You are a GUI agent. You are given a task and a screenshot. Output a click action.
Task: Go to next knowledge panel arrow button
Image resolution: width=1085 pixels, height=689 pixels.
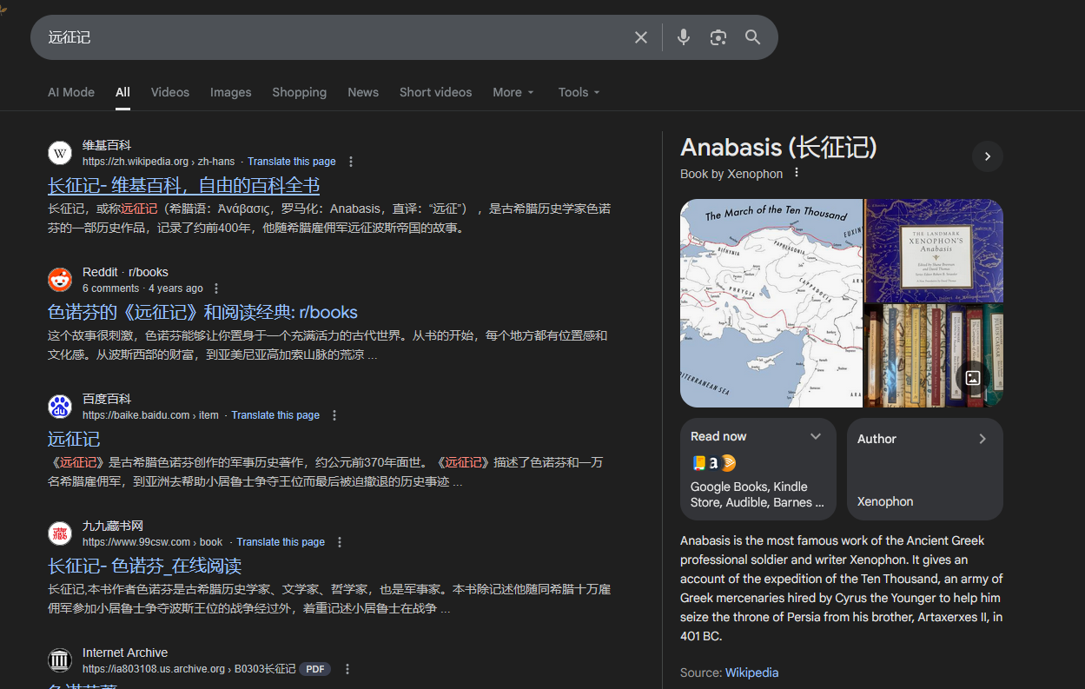coord(988,156)
